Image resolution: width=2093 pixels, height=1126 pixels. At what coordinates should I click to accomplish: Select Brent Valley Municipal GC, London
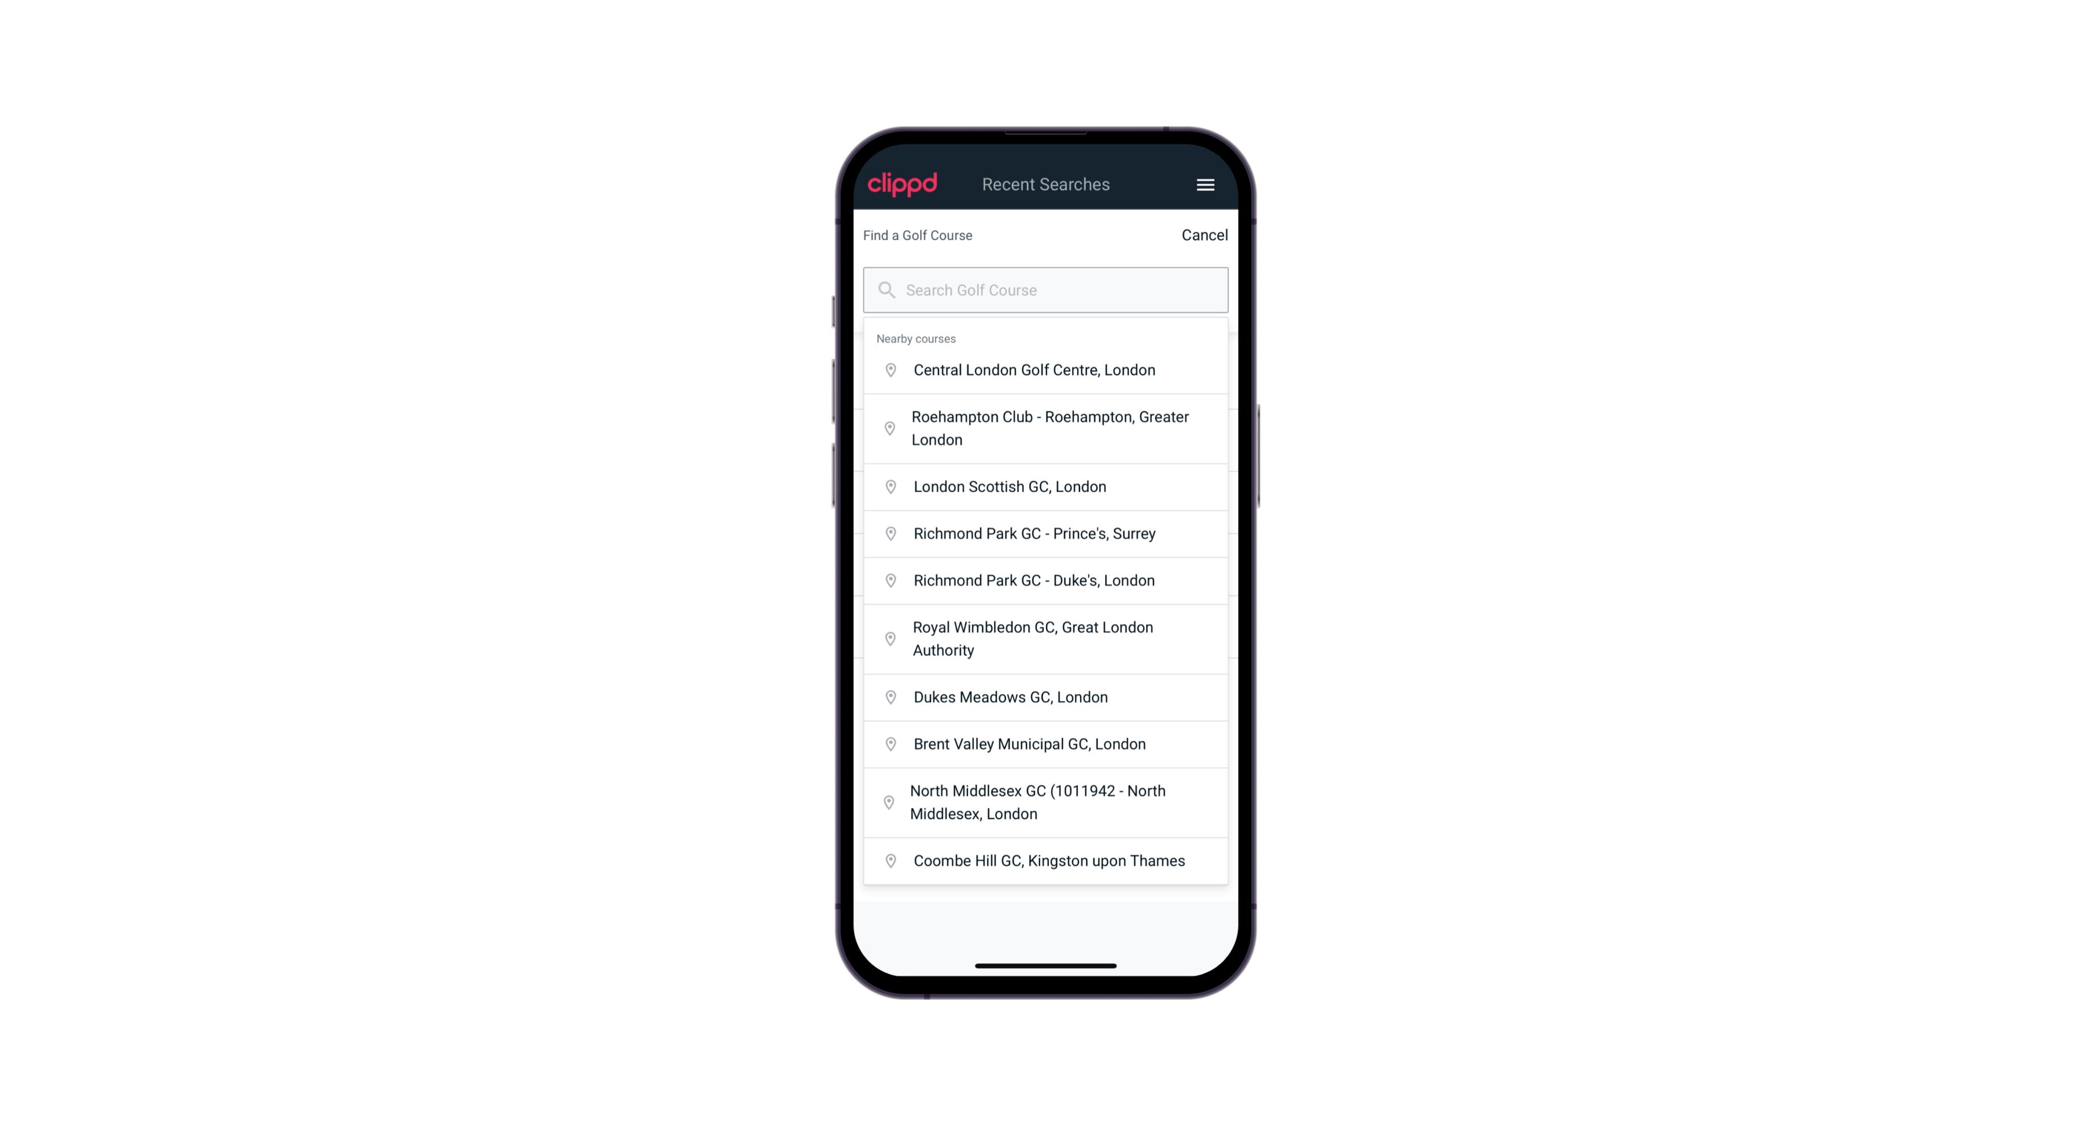[x=1046, y=743]
